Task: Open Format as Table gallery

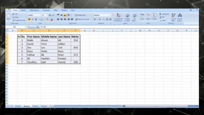Action: tap(127, 17)
